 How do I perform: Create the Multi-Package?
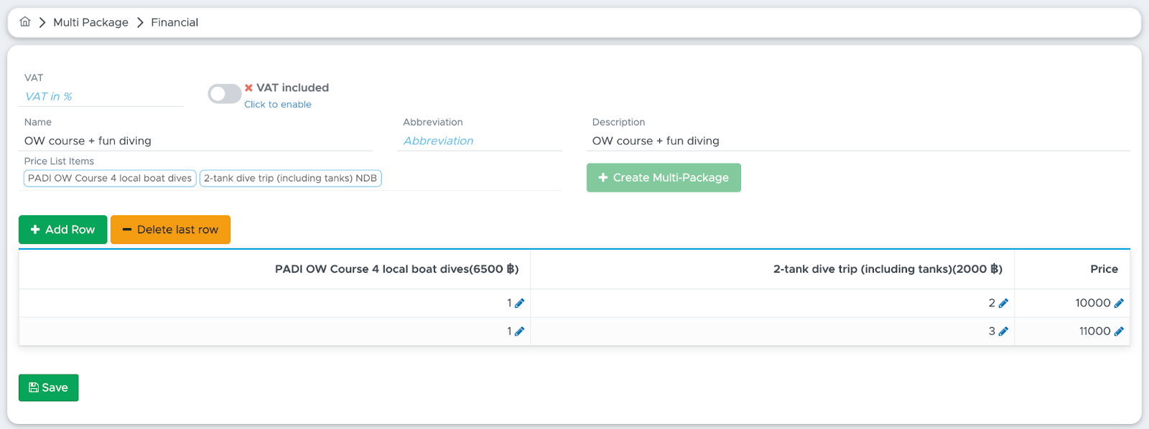[664, 178]
